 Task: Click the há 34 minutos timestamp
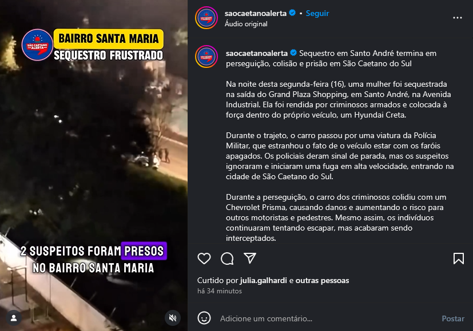coord(220,291)
